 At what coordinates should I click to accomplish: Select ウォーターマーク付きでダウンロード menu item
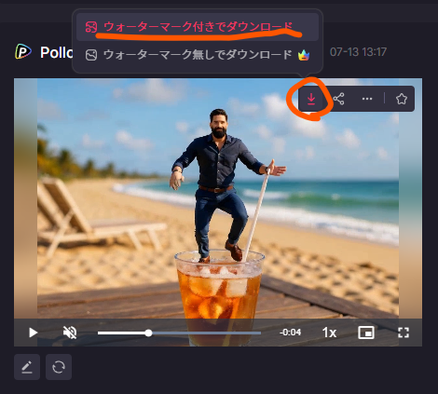coord(198,27)
